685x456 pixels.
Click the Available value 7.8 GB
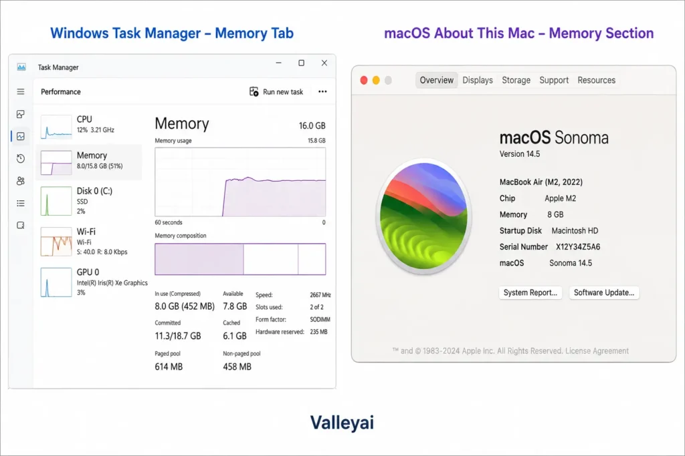[235, 306]
